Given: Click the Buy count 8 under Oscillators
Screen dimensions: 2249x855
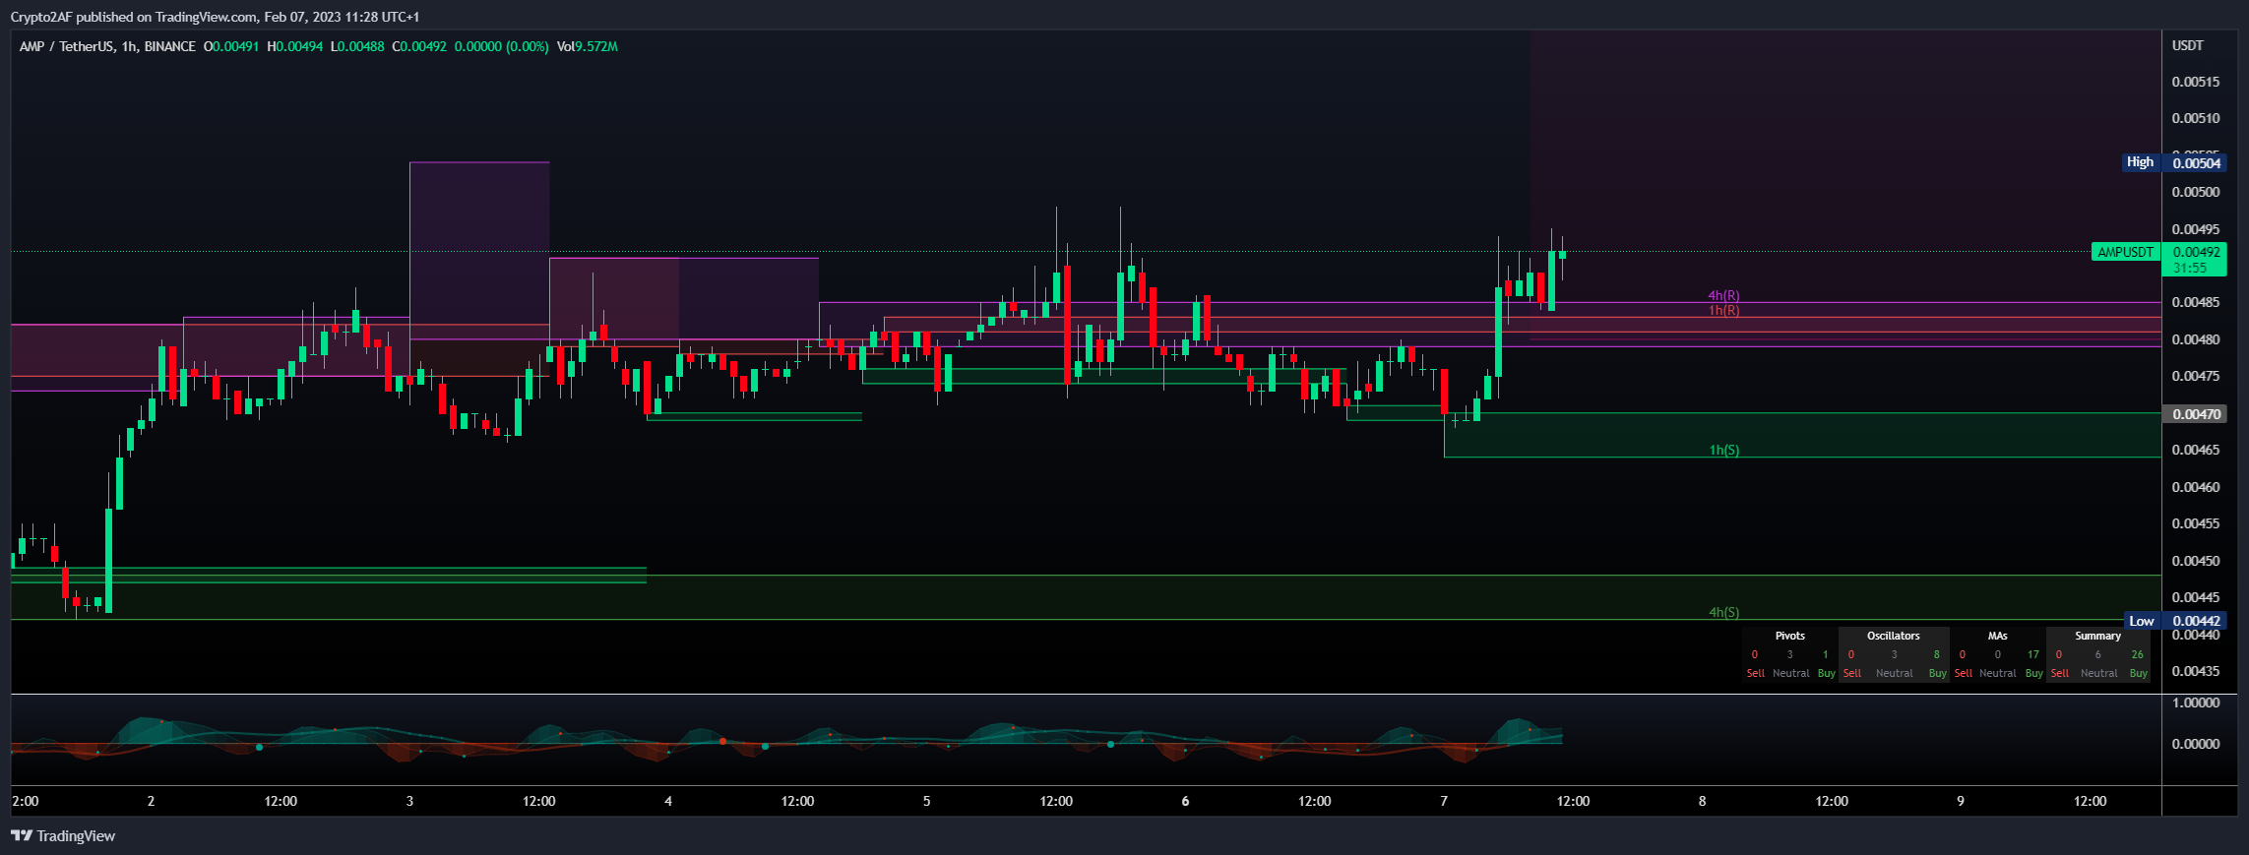Looking at the screenshot, I should [x=1936, y=654].
